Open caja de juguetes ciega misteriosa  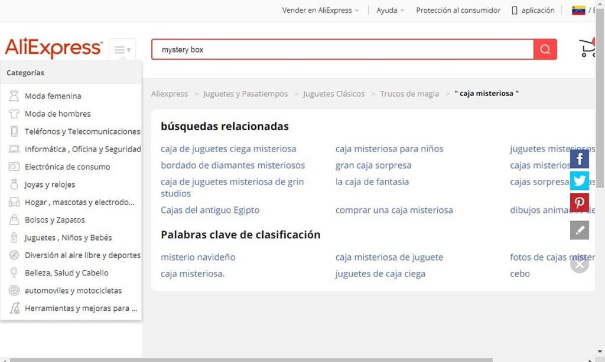229,149
